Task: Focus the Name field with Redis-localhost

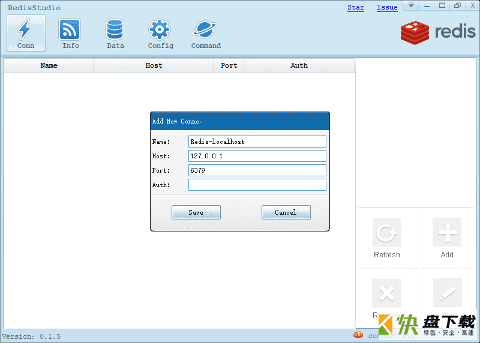Action: pyautogui.click(x=257, y=142)
